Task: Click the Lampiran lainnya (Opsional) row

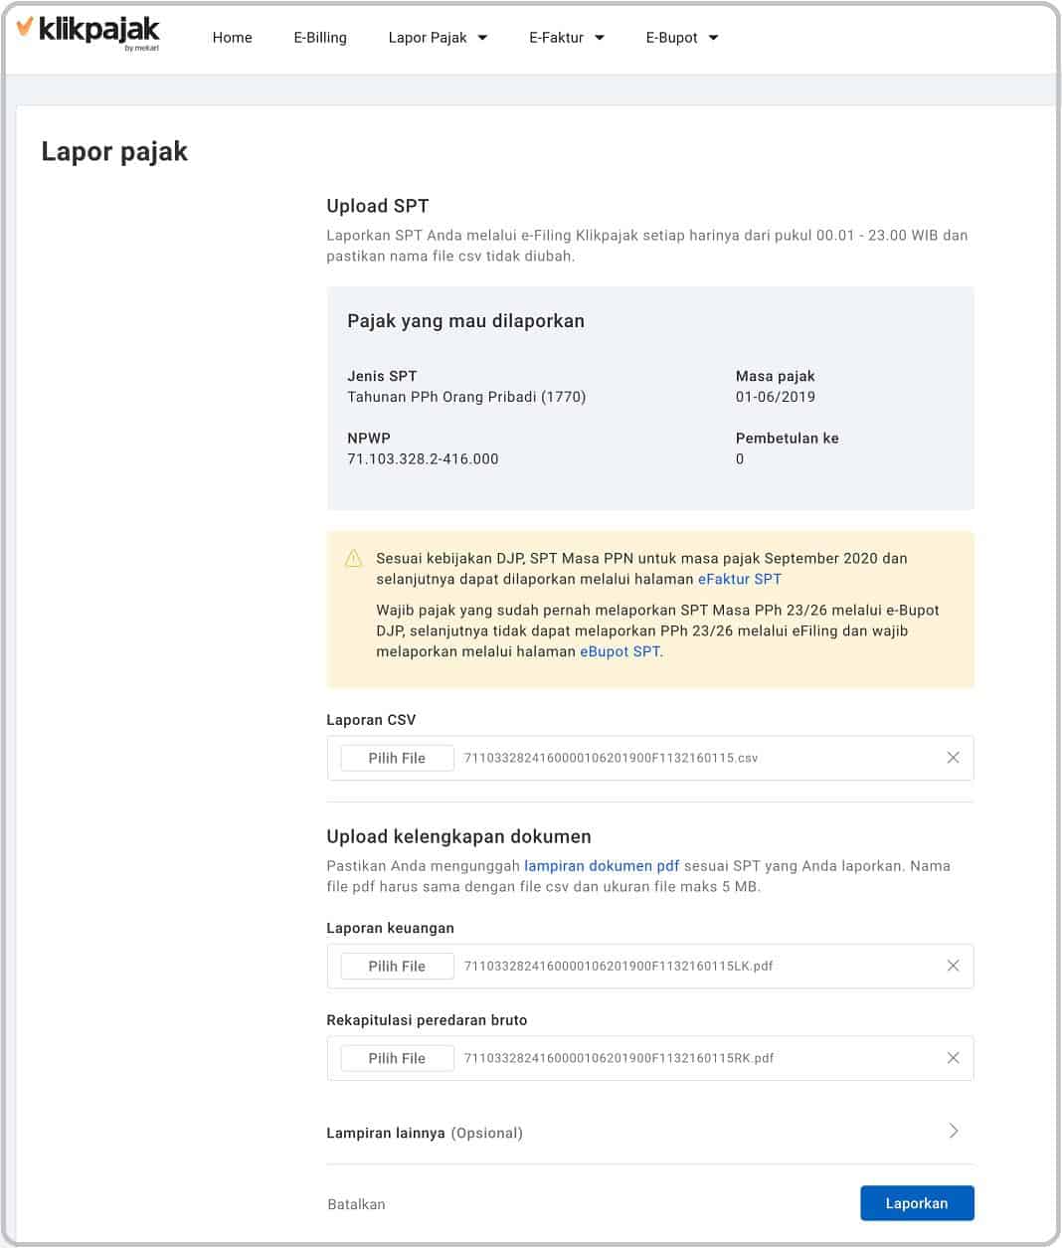Action: (x=650, y=1133)
